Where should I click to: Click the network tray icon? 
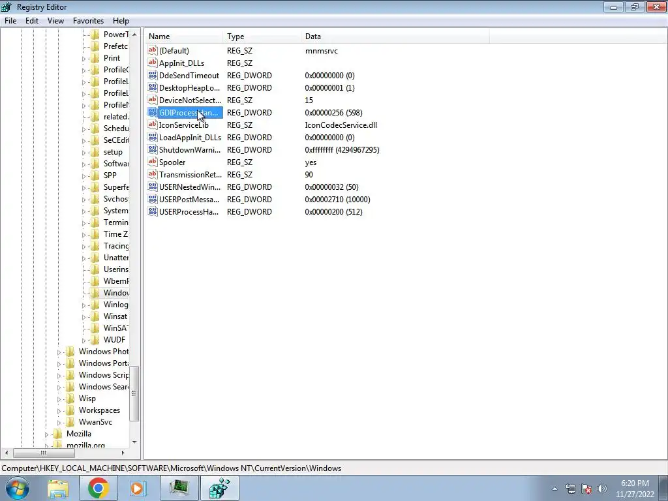point(571,489)
